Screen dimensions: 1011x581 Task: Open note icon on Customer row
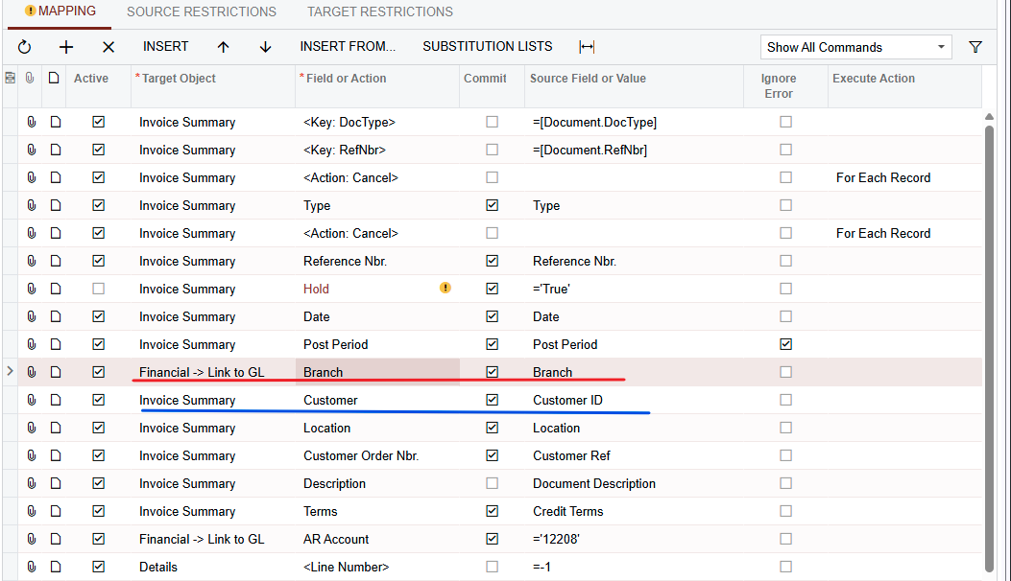click(x=56, y=400)
